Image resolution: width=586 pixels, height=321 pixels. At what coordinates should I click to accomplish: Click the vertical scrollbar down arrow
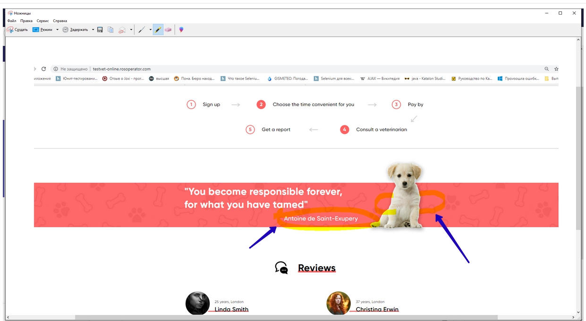578,312
